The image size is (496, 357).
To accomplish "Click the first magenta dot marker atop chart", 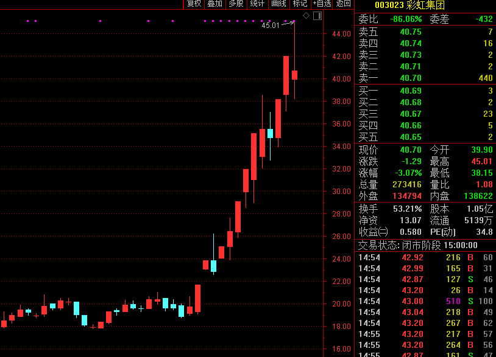I will pyautogui.click(x=28, y=21).
